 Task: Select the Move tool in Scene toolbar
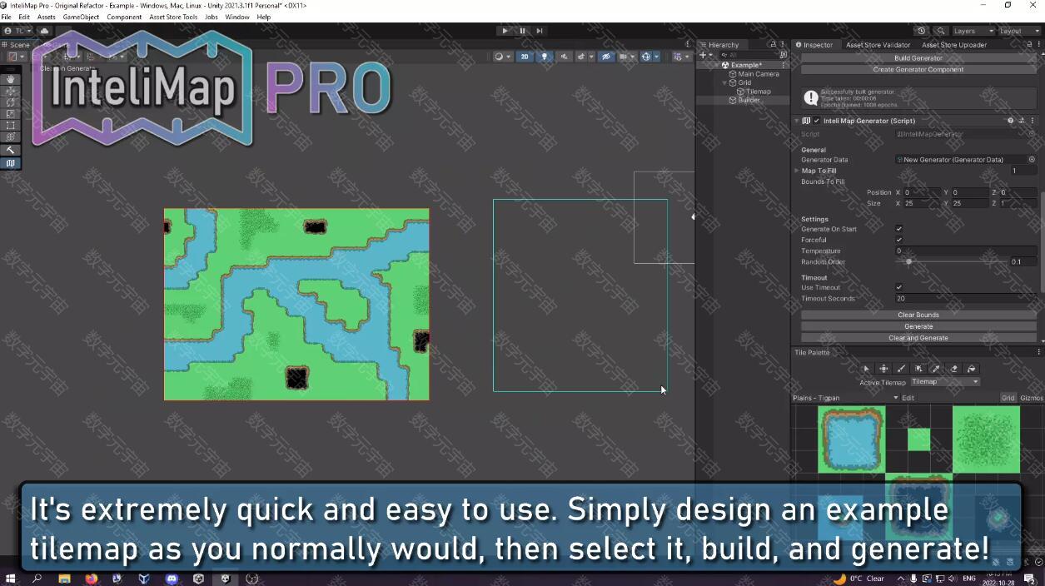pyautogui.click(x=10, y=92)
